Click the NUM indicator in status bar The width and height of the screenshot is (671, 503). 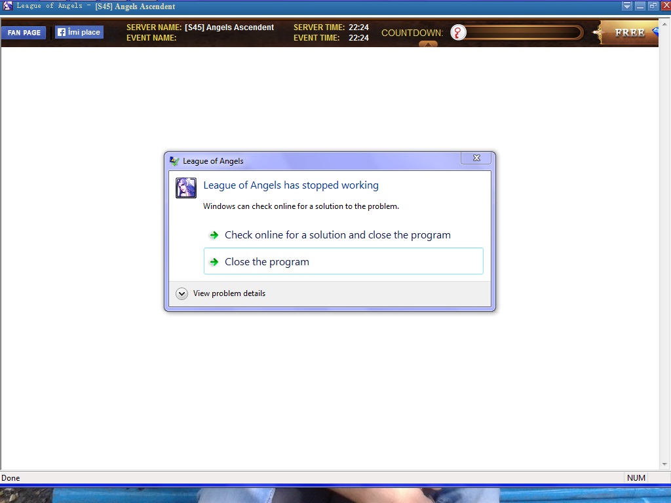pos(636,477)
